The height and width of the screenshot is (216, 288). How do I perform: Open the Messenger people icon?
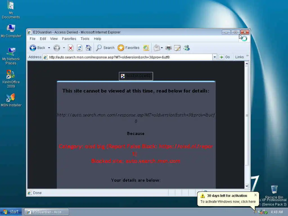[187, 48]
